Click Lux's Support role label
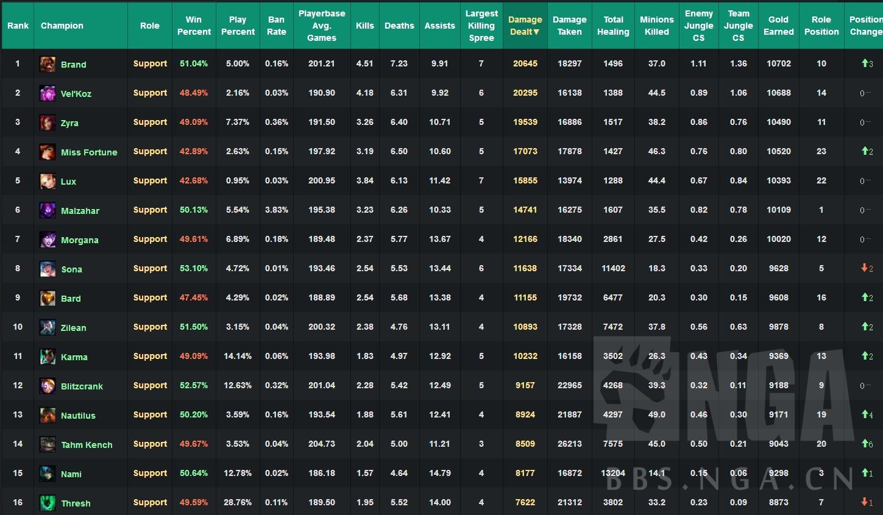The image size is (883, 515). (150, 181)
